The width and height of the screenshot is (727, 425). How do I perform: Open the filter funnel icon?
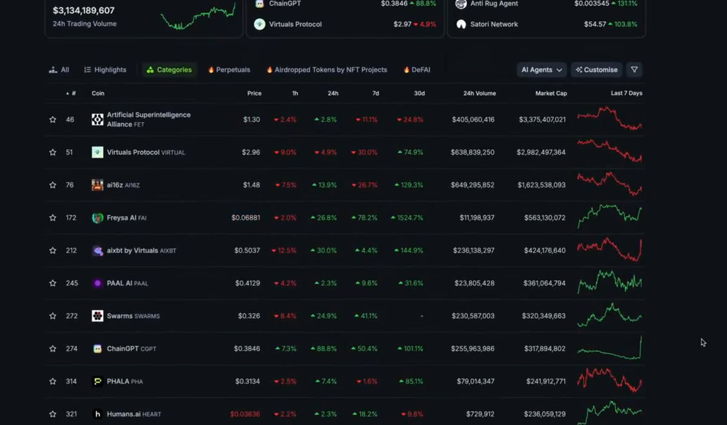click(x=634, y=70)
